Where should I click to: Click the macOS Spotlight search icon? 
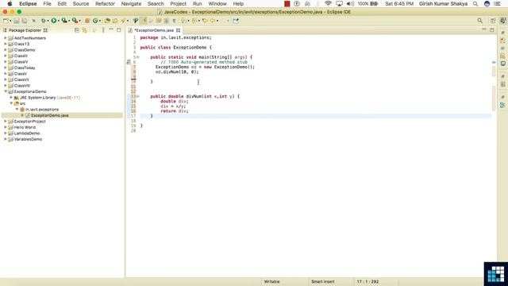pyautogui.click(x=475, y=4)
